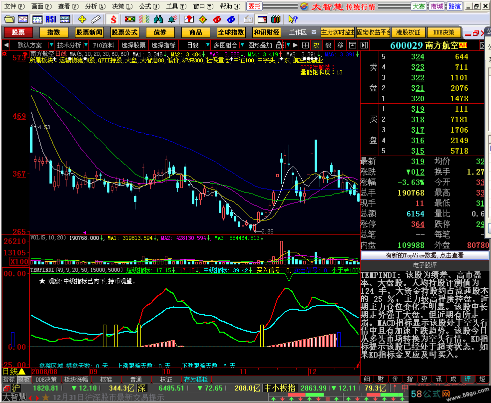Toggle the 线 drawing line button

328,45
